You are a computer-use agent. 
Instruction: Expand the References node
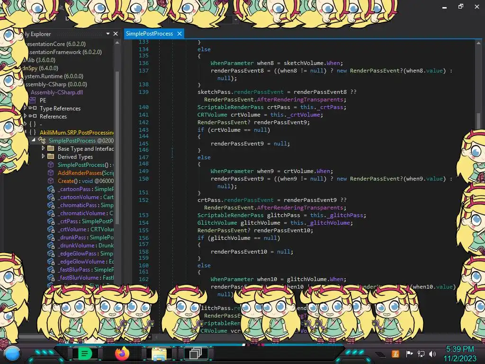tap(26, 116)
